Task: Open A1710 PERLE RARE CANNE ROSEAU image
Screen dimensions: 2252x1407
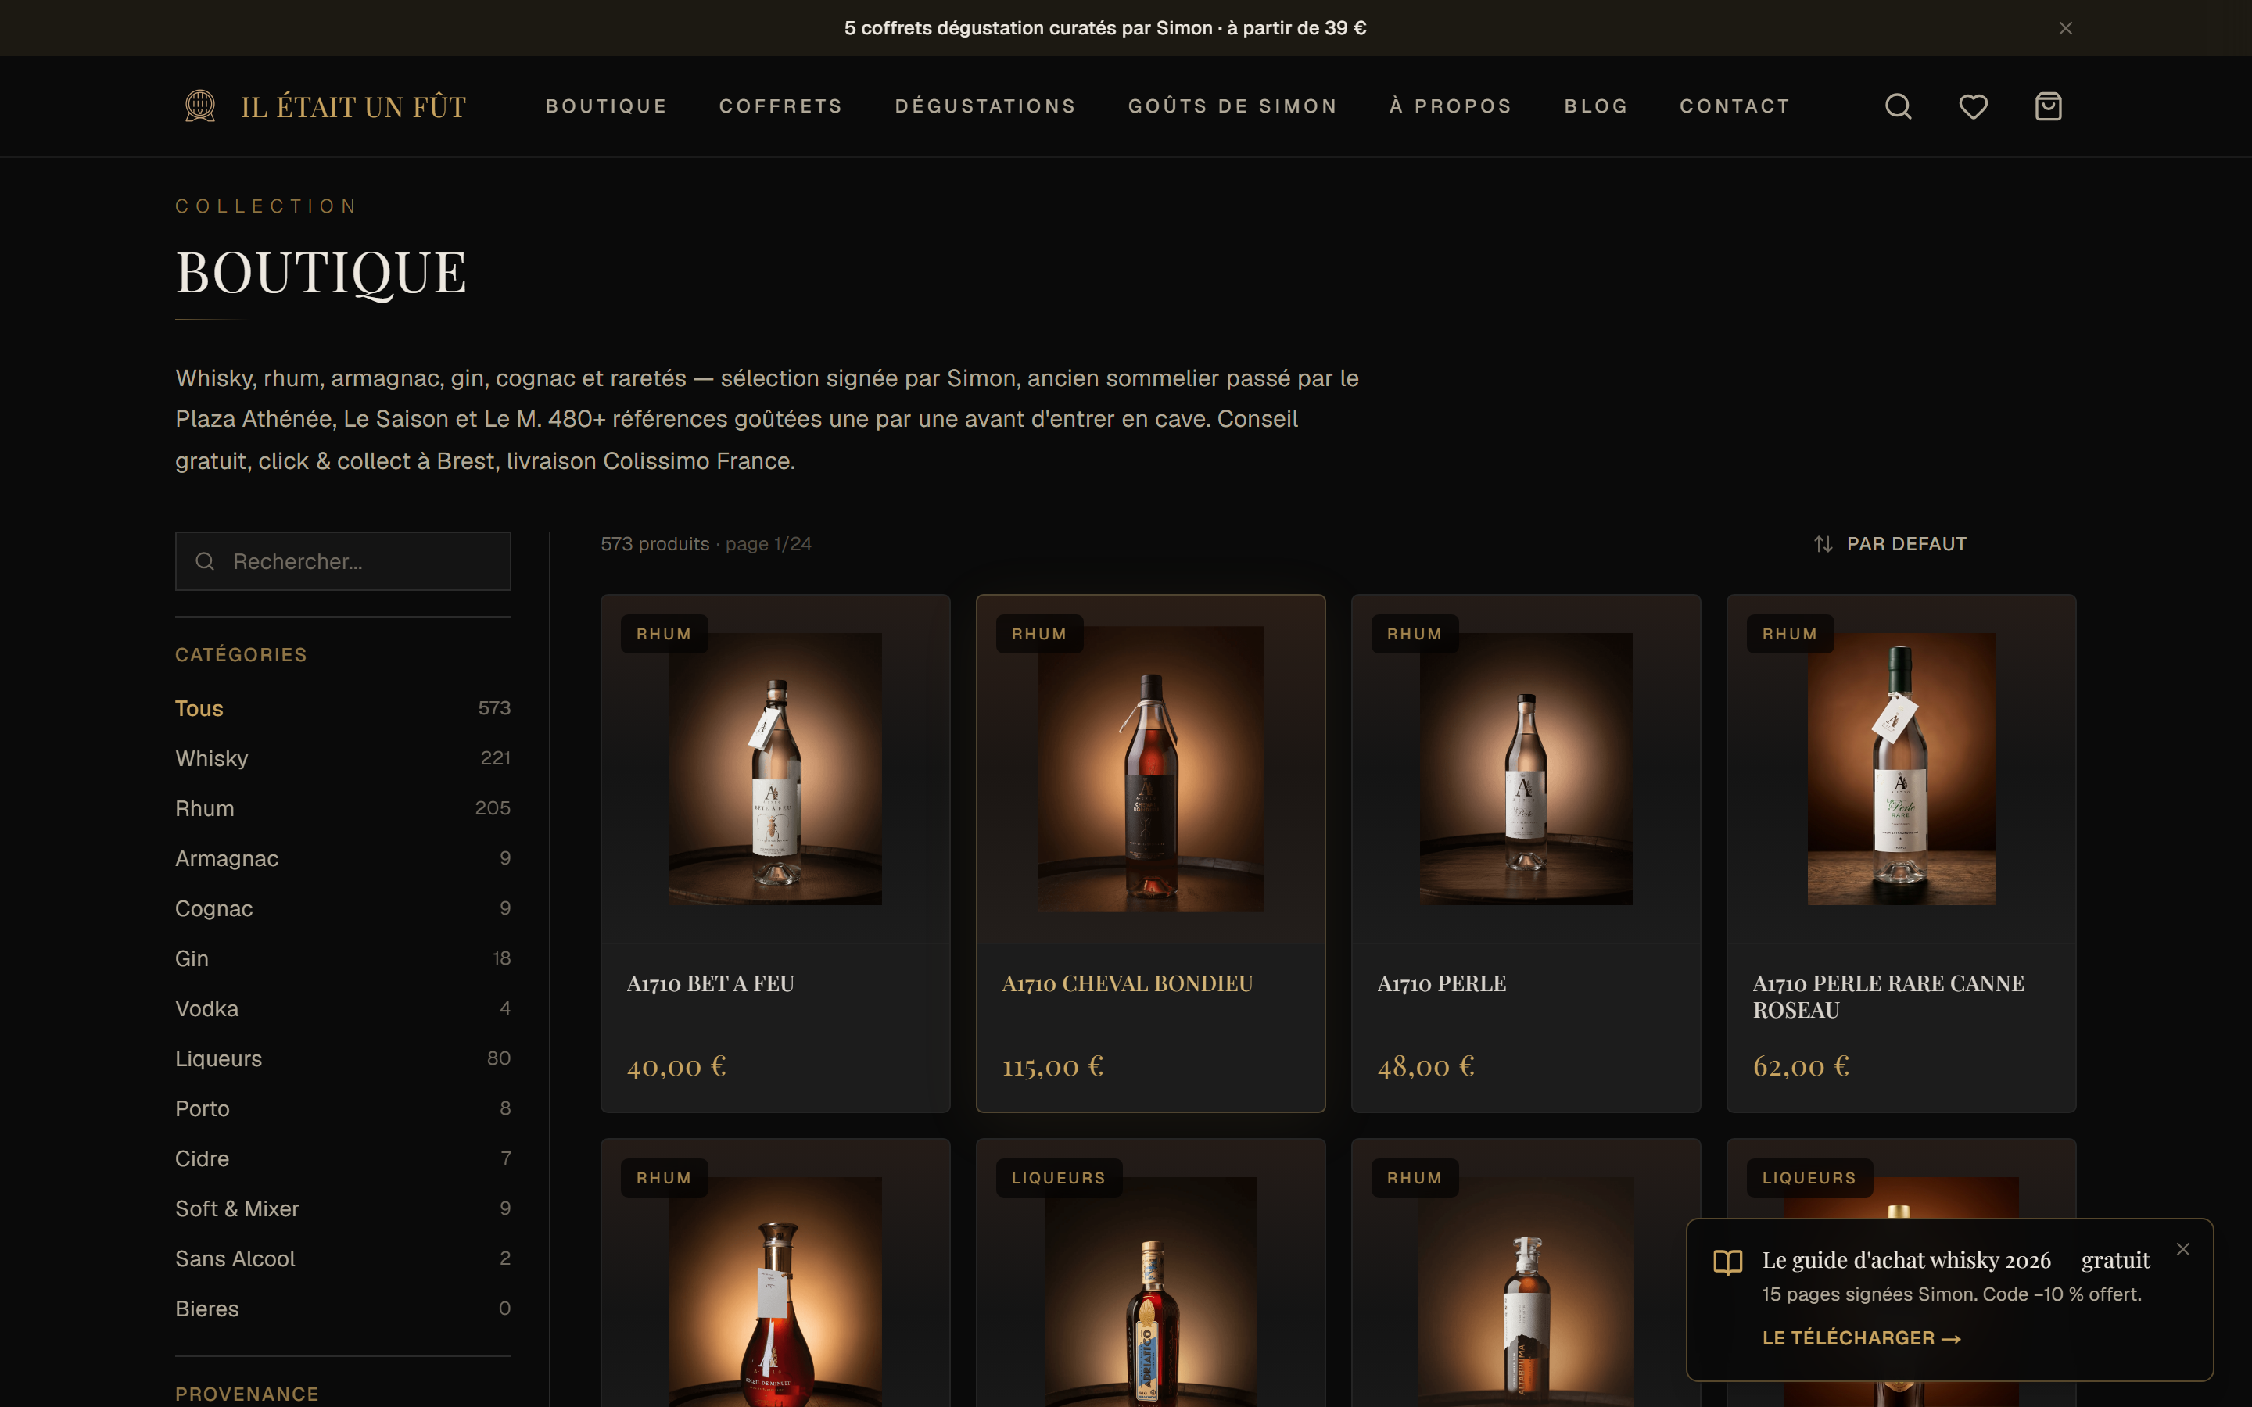Action: tap(1900, 768)
